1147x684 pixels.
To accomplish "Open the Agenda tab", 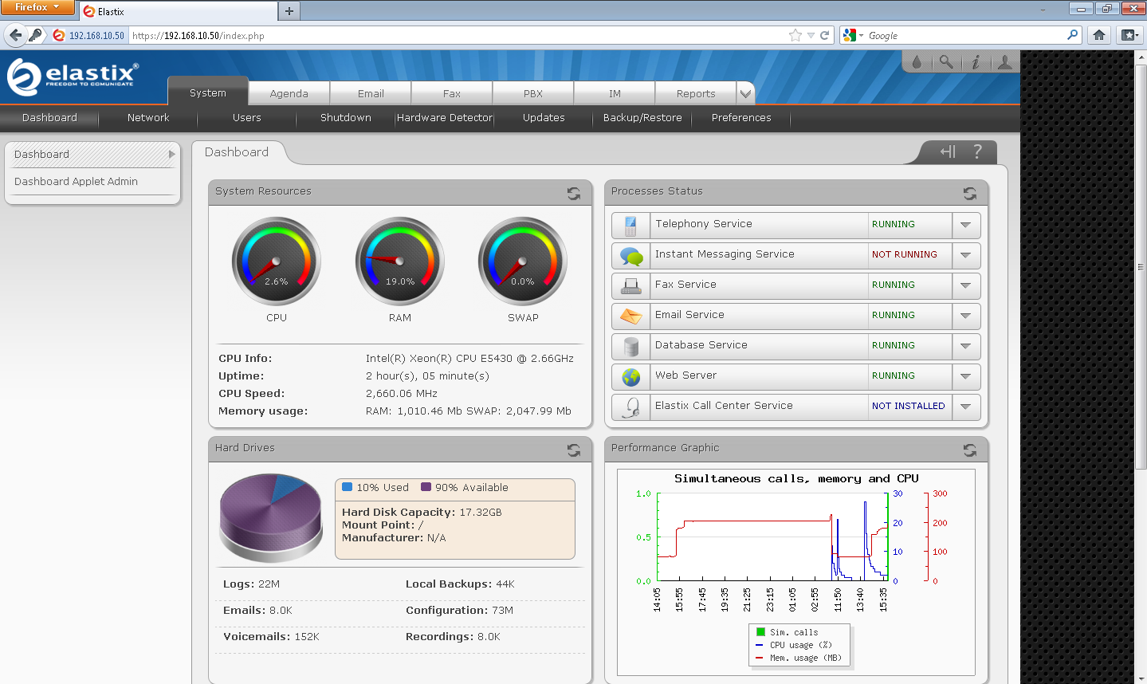I will point(289,93).
